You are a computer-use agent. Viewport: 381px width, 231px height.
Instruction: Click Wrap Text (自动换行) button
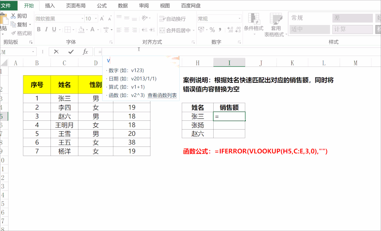pos(173,19)
